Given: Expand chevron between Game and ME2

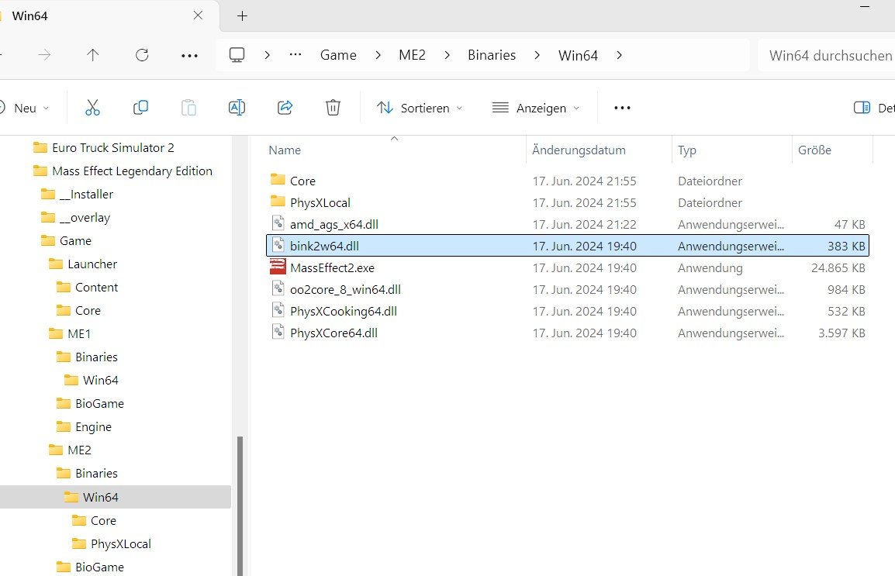Looking at the screenshot, I should [378, 55].
